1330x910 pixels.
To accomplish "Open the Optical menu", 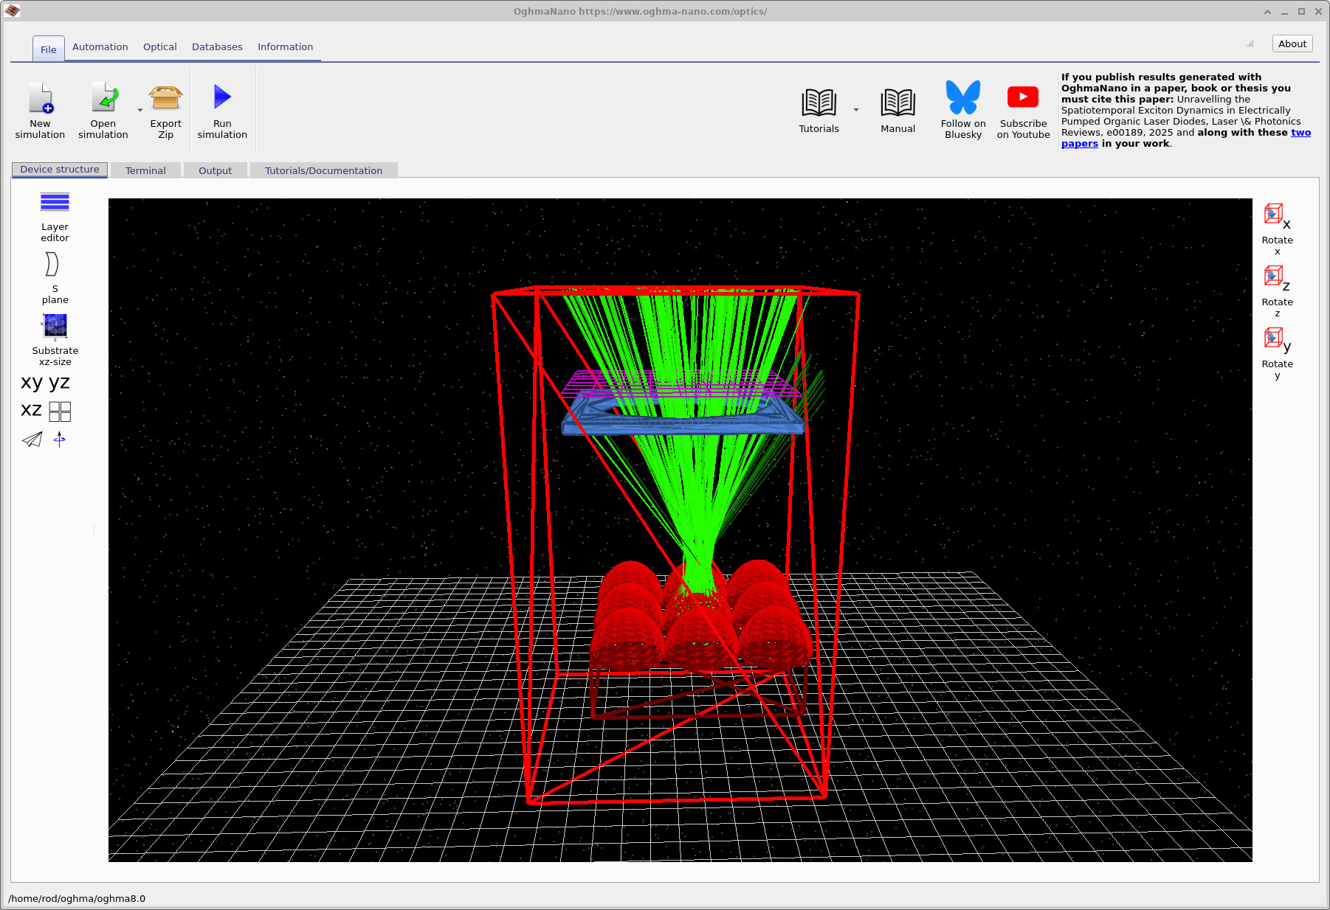I will click(159, 46).
